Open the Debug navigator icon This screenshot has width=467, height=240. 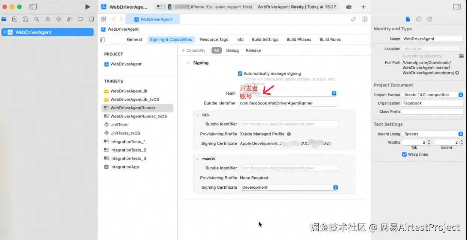tap(70, 19)
